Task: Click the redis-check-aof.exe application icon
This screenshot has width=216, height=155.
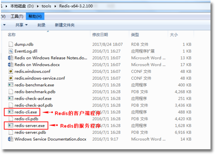Action: 11,99
